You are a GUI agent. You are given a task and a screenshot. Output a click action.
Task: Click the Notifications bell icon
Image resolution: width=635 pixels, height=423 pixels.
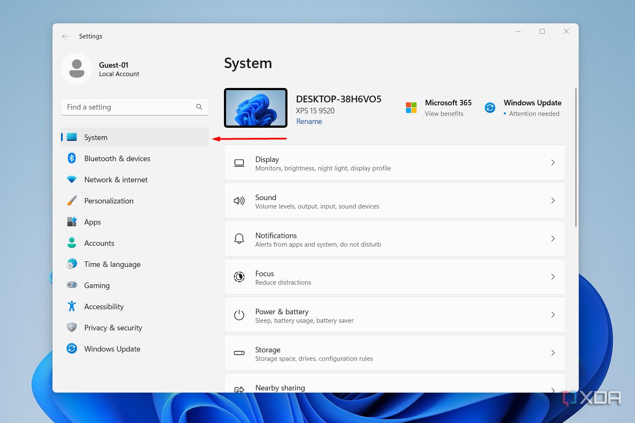(239, 239)
